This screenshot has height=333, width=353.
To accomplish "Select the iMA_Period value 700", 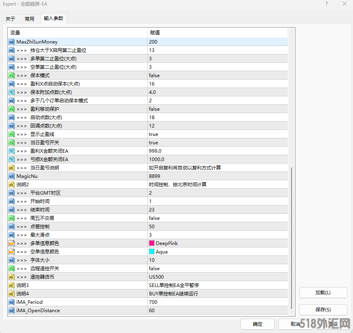I will (153, 302).
